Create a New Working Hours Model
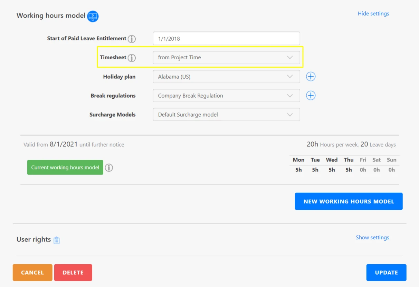The width and height of the screenshot is (419, 287). [349, 201]
